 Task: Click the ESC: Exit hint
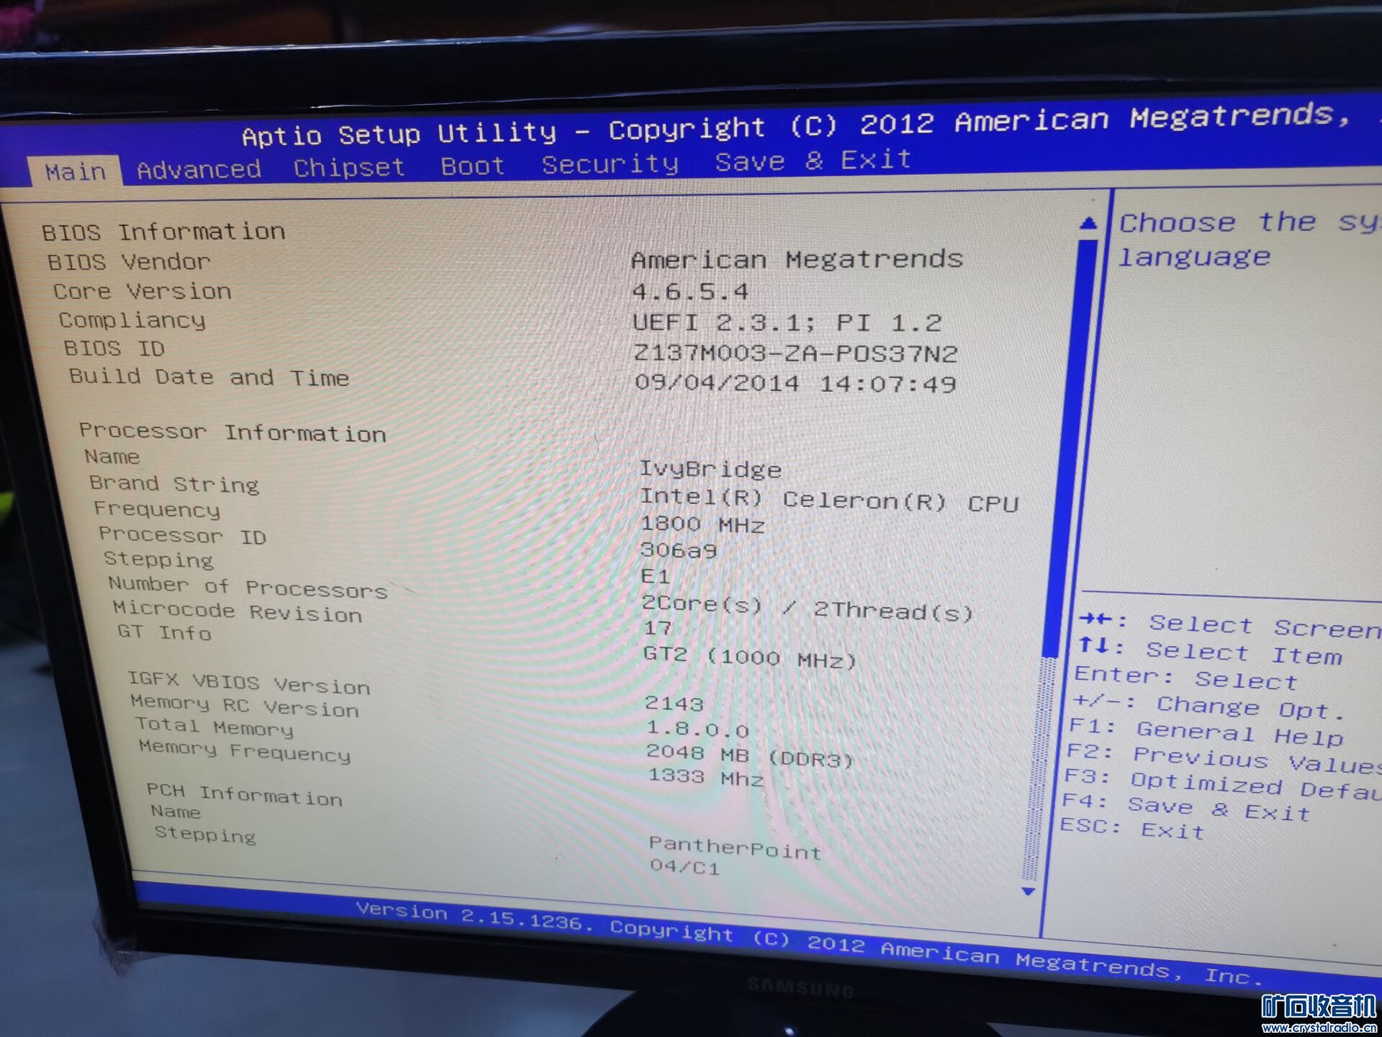tap(1132, 829)
